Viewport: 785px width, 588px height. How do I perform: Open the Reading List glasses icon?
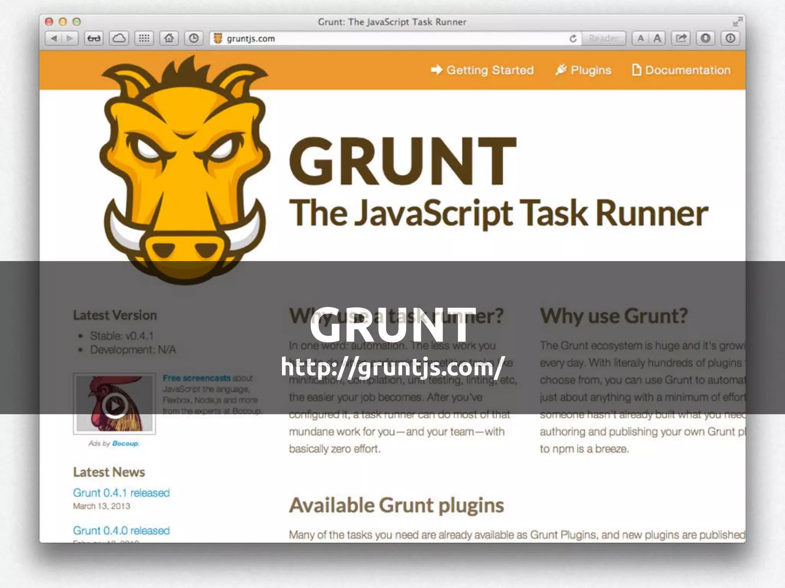pos(94,38)
